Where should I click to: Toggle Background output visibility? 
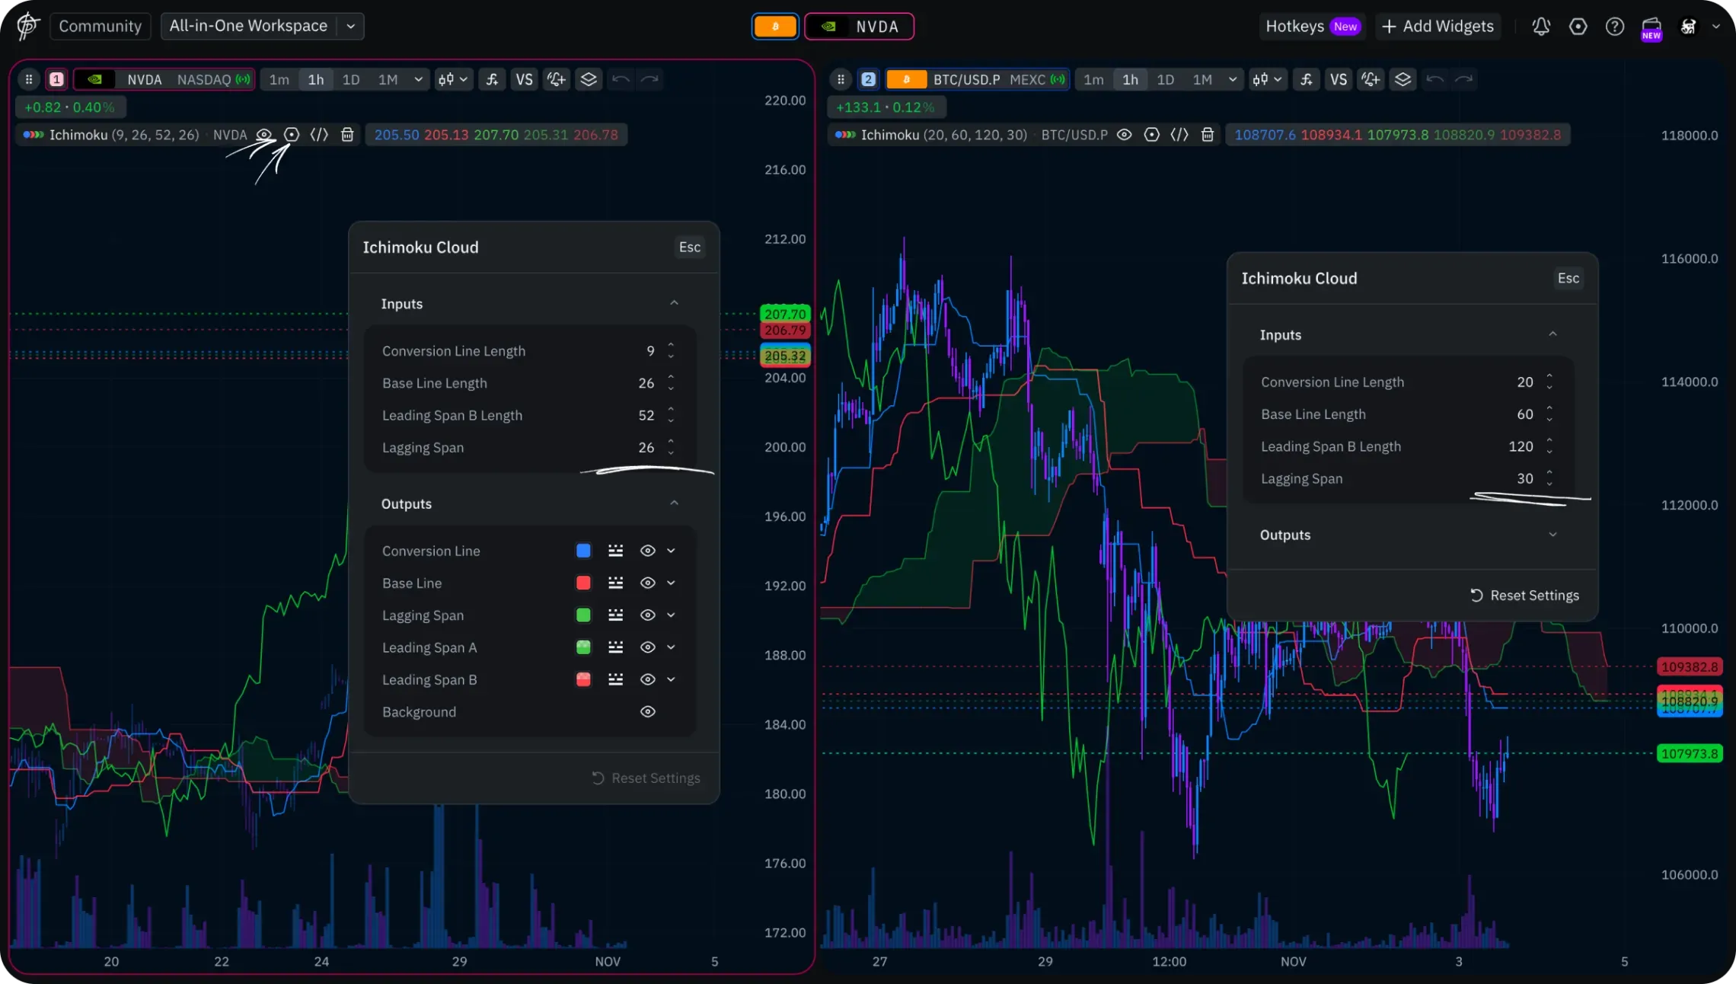click(647, 711)
